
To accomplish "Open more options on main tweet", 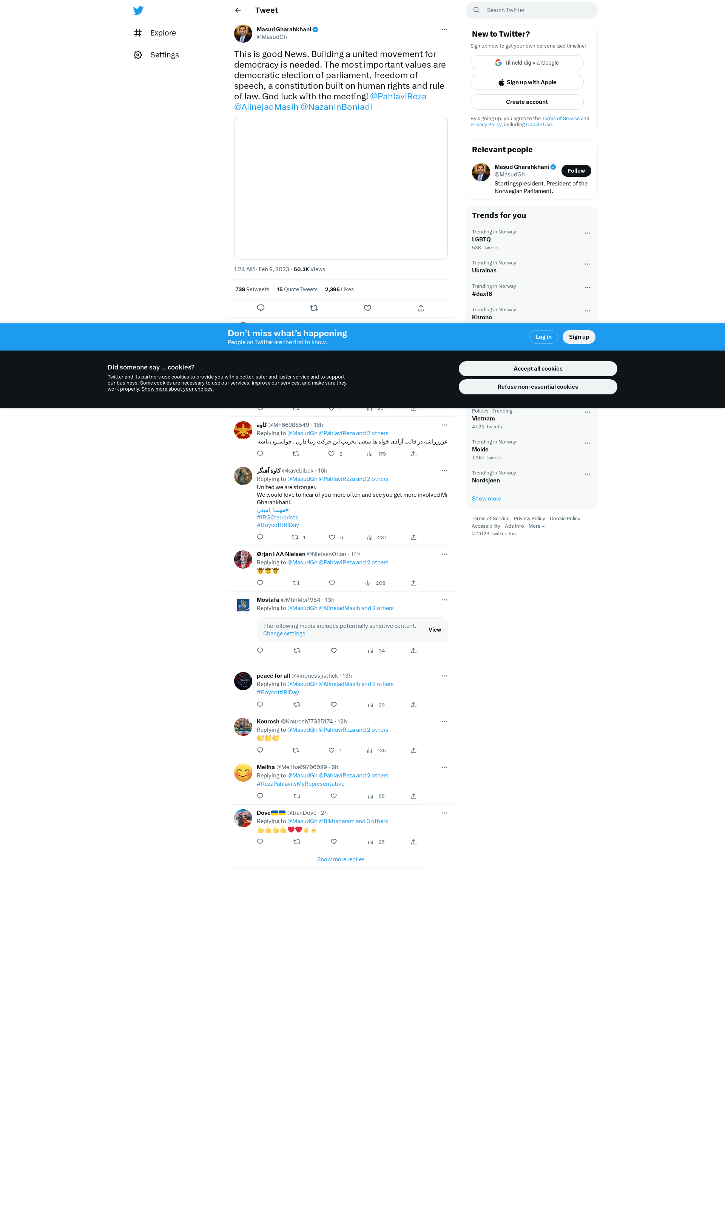I will coord(444,30).
